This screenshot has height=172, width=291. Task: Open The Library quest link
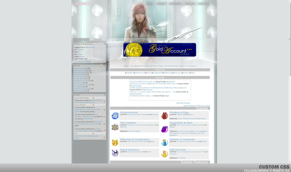pyautogui.click(x=78, y=83)
